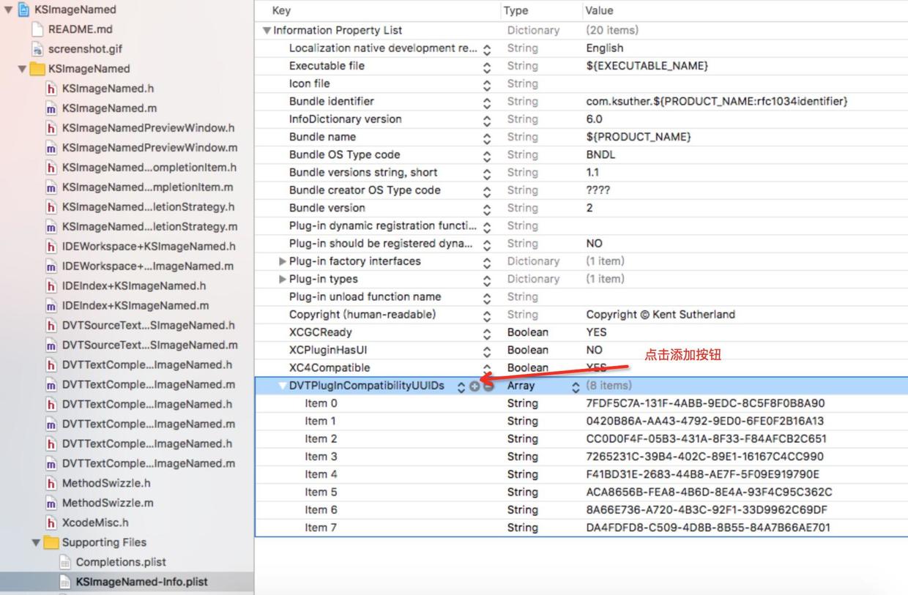Select the DVTSourceText...SImageNamed.m file name
Screen dimensions: 908x595
(x=150, y=345)
